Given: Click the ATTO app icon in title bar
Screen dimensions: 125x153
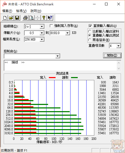Looking at the screenshot, I should [x=5, y=4].
